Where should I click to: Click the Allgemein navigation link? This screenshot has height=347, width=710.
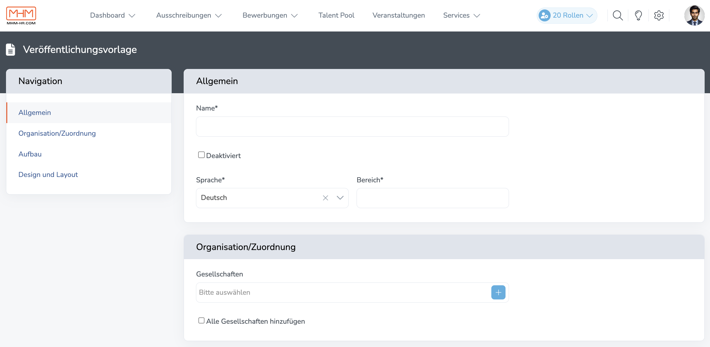click(x=34, y=112)
